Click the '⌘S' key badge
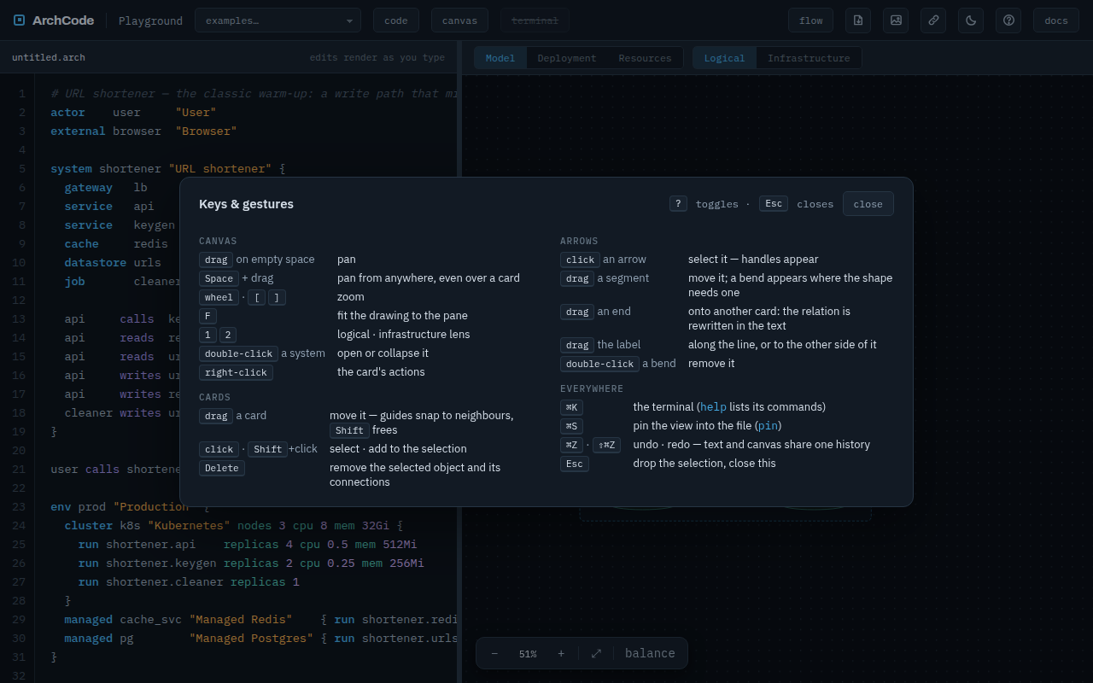 [571, 426]
